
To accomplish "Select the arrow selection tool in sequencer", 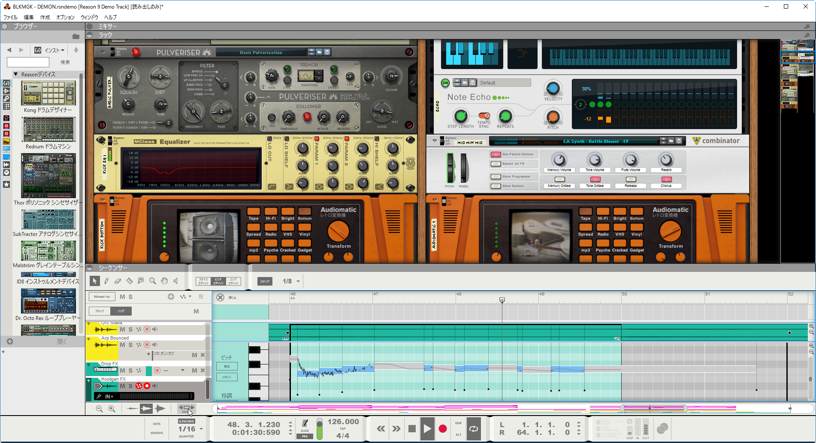I will coord(94,281).
